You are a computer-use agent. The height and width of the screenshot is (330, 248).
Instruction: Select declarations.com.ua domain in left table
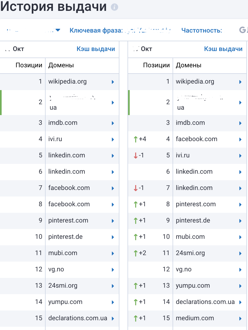pos(78,318)
